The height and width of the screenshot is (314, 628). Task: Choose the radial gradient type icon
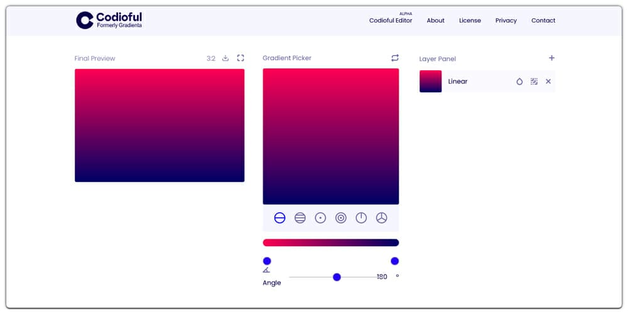(320, 218)
